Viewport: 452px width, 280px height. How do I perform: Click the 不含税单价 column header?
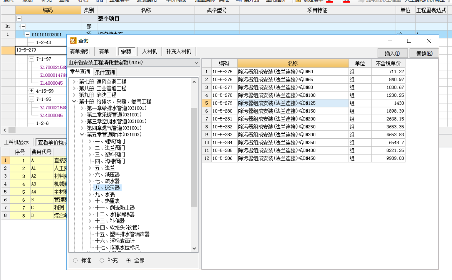[388, 63]
